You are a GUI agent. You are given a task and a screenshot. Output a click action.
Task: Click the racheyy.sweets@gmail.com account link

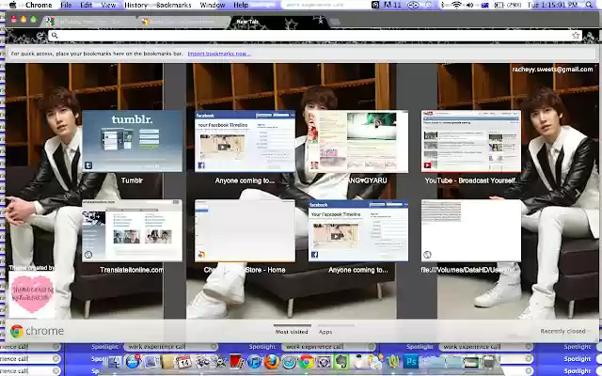point(552,70)
